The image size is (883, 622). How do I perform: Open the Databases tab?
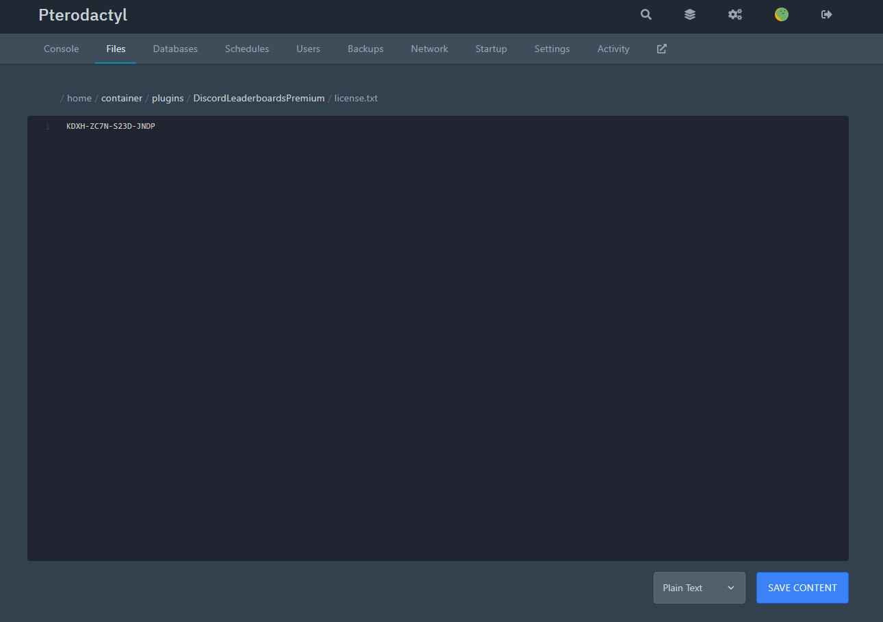pos(175,49)
